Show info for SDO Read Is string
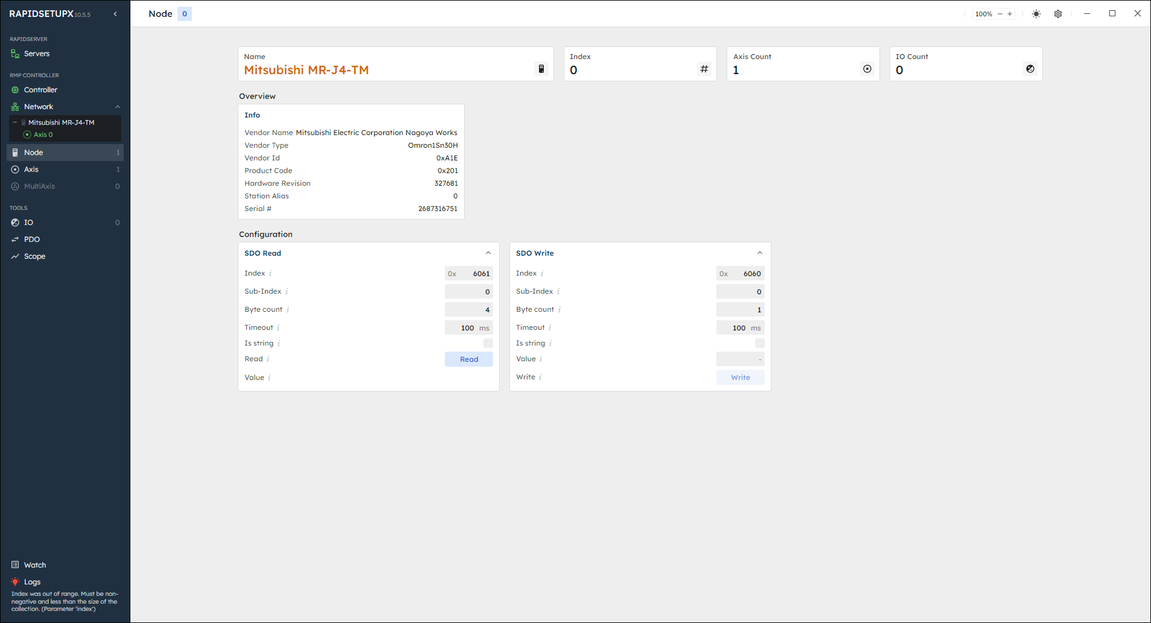Viewport: 1151px width, 623px height. point(279,344)
